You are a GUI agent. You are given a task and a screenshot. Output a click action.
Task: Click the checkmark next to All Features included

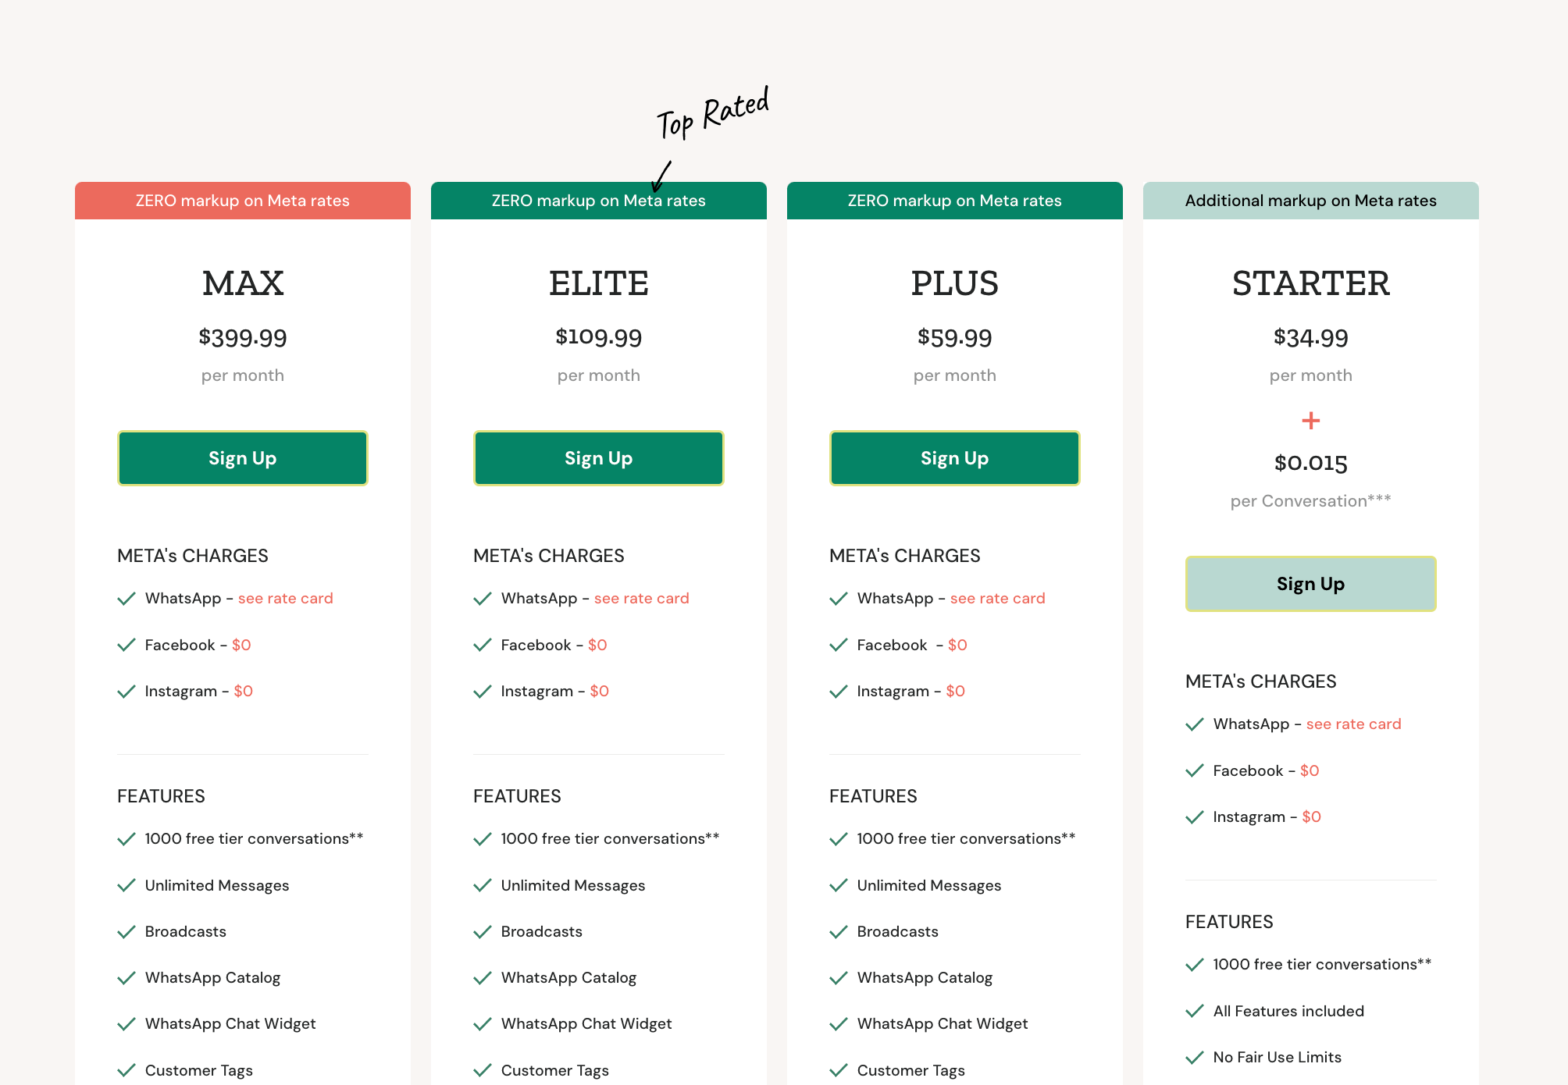click(x=1195, y=1011)
